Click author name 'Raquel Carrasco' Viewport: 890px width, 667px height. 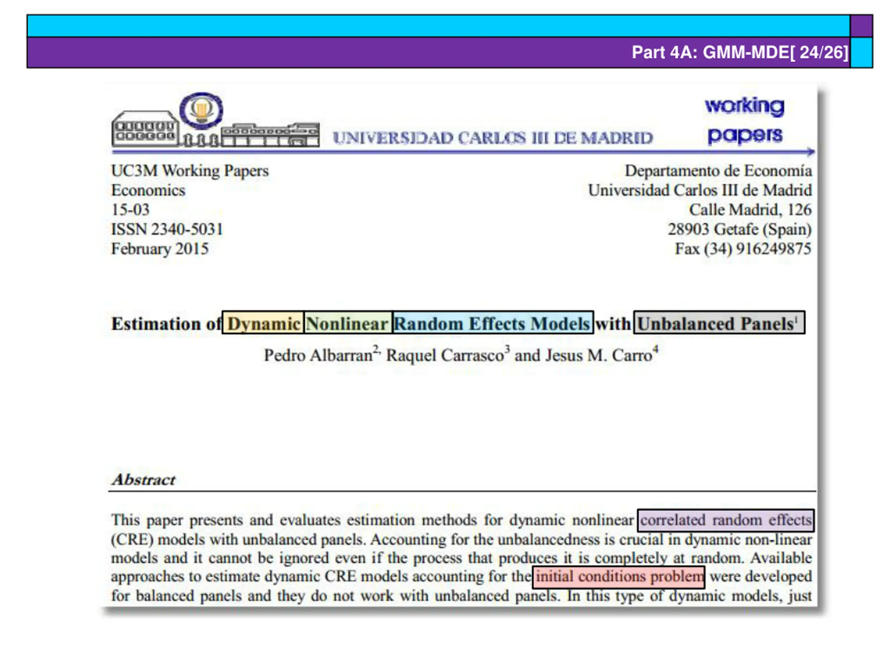tap(445, 355)
